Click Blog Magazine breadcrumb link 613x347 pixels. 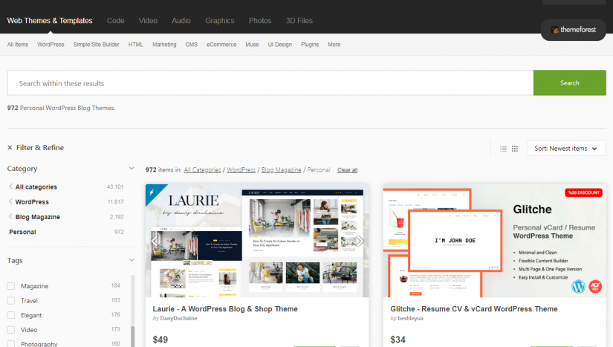point(282,170)
